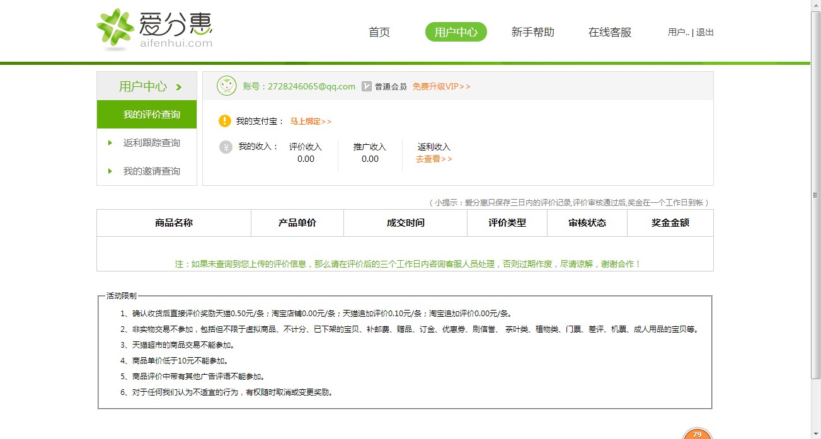Click the 返利收入 label

coord(434,147)
